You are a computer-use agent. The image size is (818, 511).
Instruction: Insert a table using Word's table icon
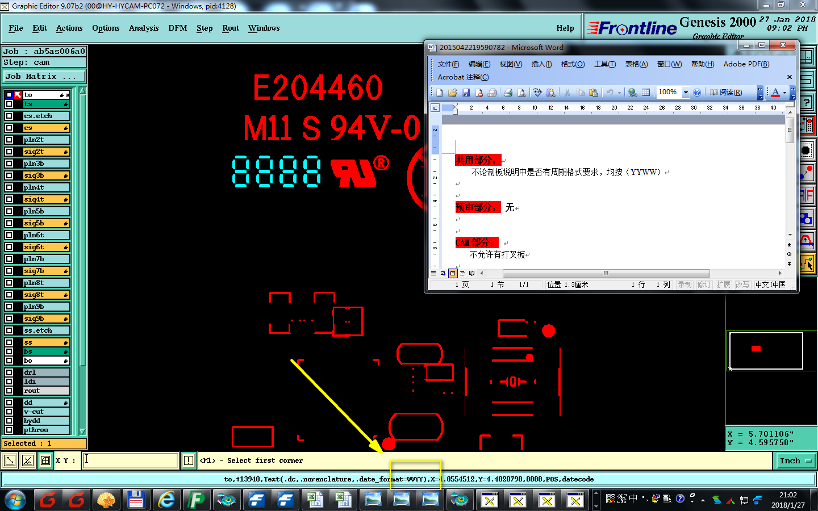click(646, 93)
